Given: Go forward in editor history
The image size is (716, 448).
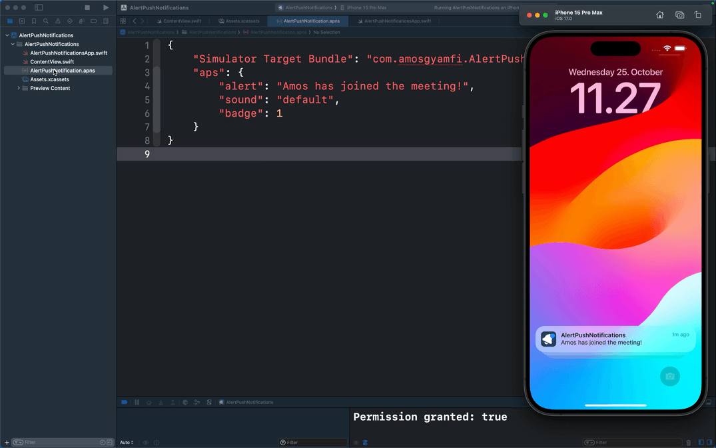Looking at the screenshot, I should click(x=142, y=21).
